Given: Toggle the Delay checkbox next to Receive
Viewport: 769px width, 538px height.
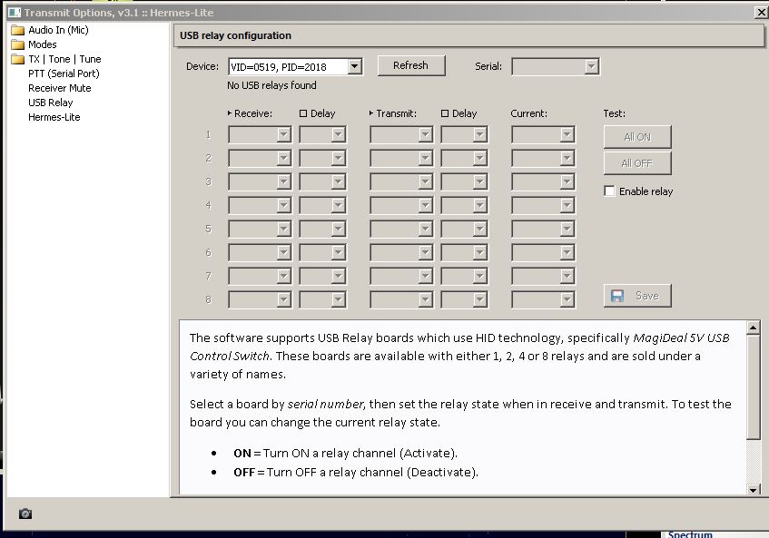Looking at the screenshot, I should pyautogui.click(x=303, y=113).
